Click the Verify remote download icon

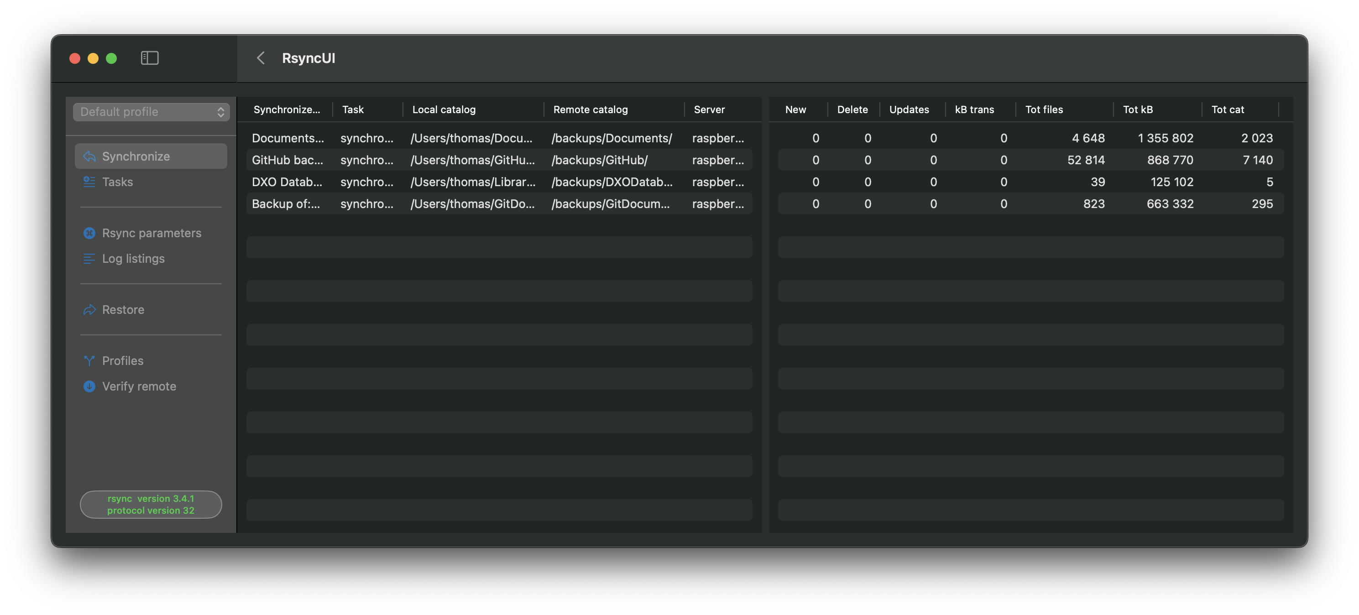coord(89,386)
